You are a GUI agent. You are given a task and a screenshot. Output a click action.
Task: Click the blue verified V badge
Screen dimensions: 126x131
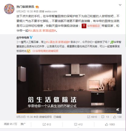(x=31, y=38)
